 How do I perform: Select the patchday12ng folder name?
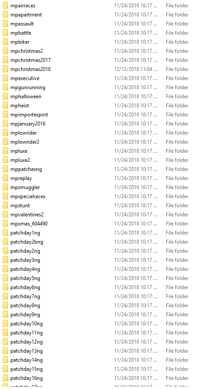pos(26,342)
